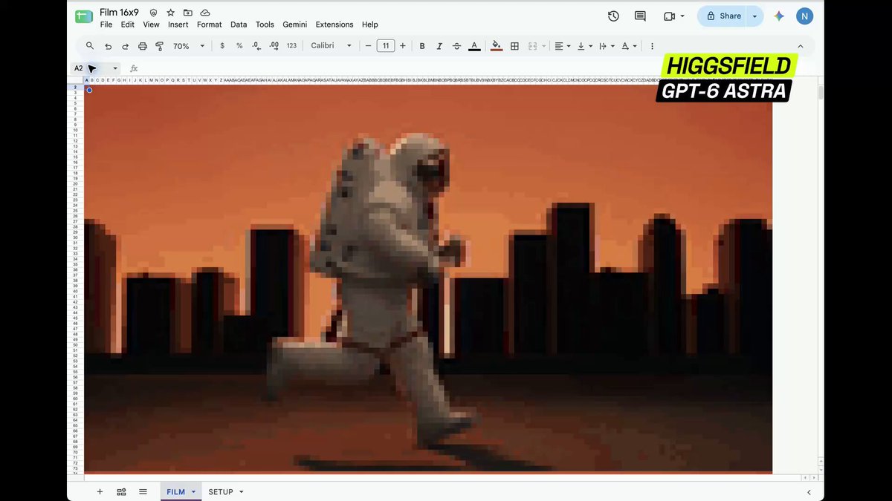Image resolution: width=892 pixels, height=501 pixels.
Task: Open the Calibri font dropdown
Action: pyautogui.click(x=332, y=46)
